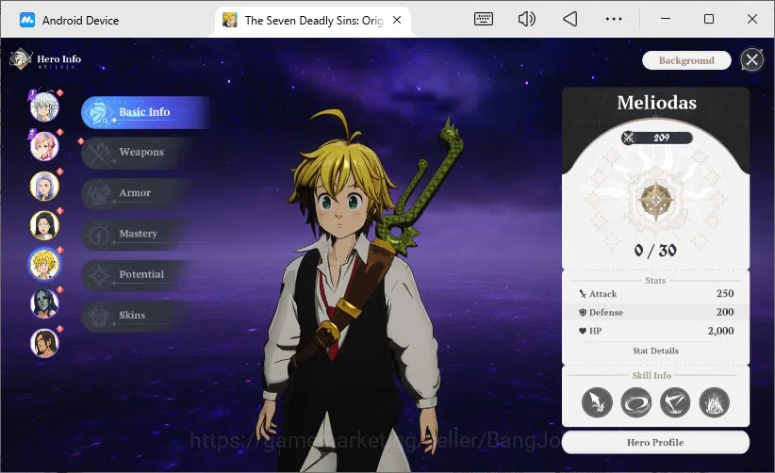Select the tanned brown-haired hero portrait
775x473 pixels.
click(44, 343)
